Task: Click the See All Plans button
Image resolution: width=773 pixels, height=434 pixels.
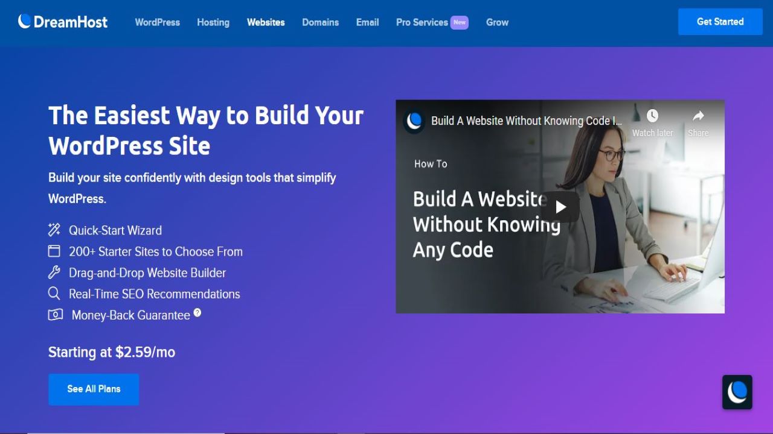Action: pos(94,389)
